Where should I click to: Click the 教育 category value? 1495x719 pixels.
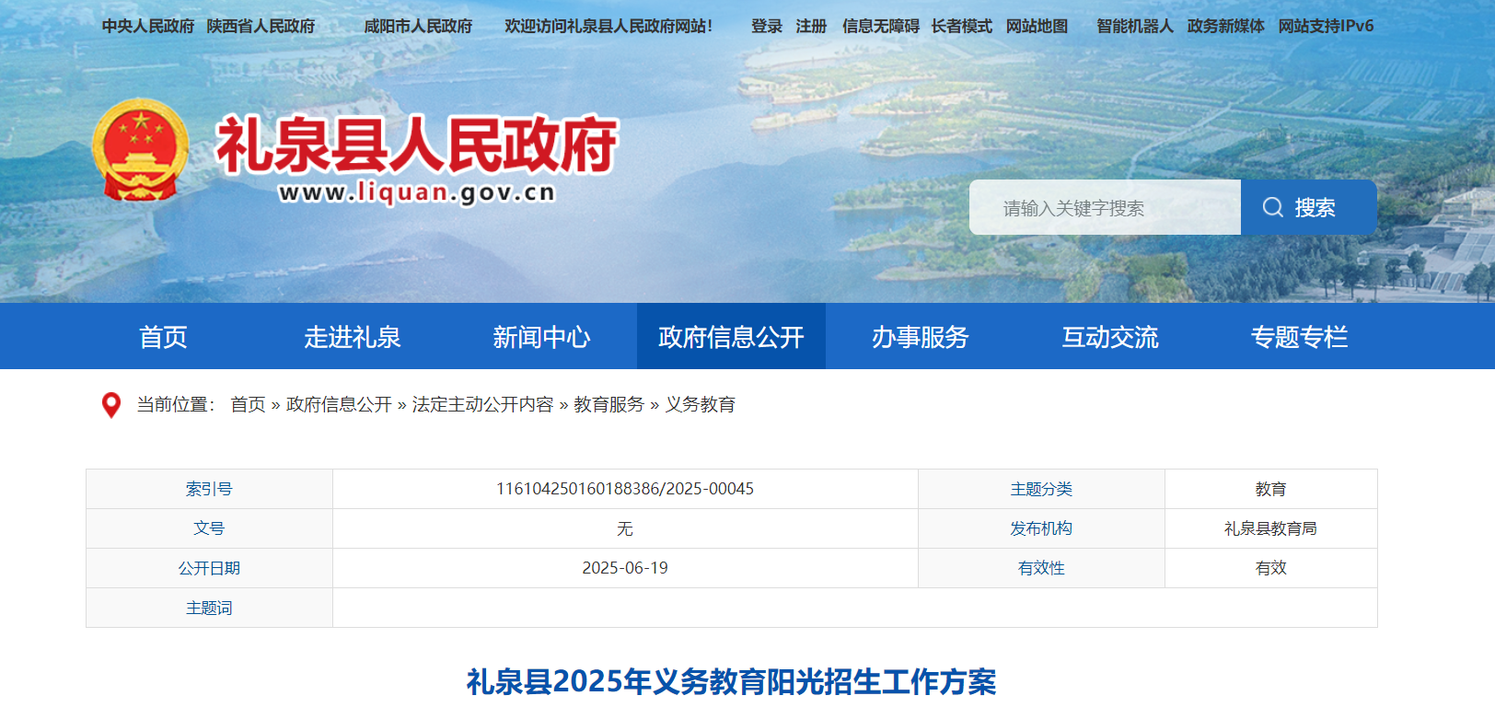coord(1270,489)
